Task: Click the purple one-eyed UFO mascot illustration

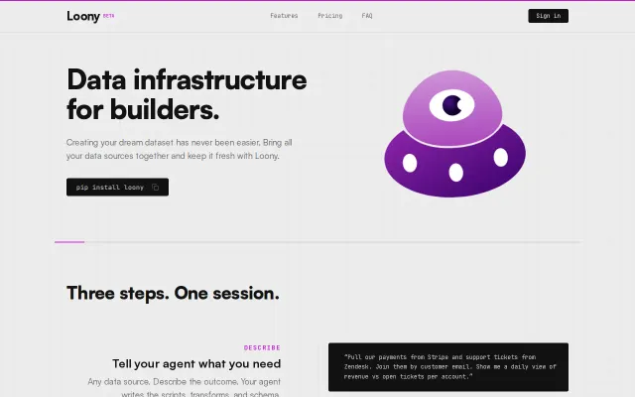Action: click(454, 134)
